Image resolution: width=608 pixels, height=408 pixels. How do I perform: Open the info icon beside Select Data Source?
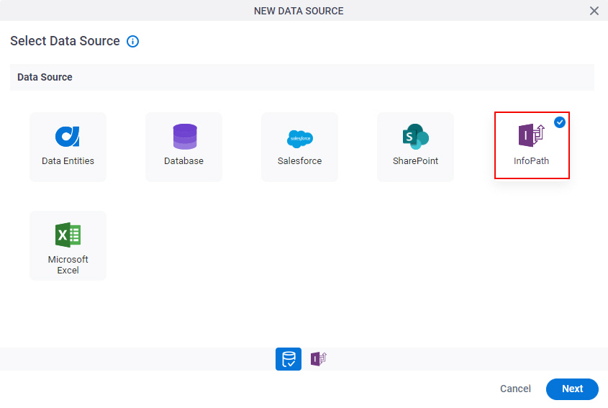click(x=132, y=41)
